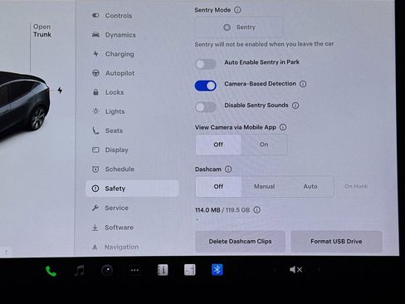The width and height of the screenshot is (405, 304).
Task: Set Dashcam to Manual
Action: click(x=265, y=187)
